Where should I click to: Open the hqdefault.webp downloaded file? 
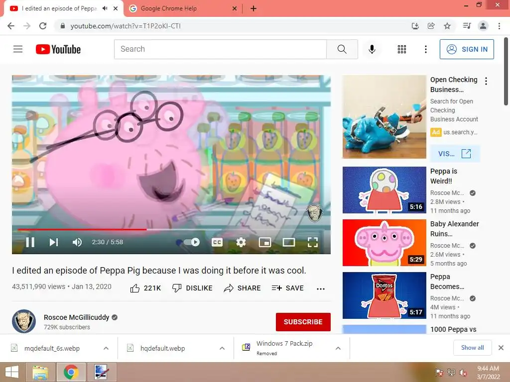coord(163,348)
